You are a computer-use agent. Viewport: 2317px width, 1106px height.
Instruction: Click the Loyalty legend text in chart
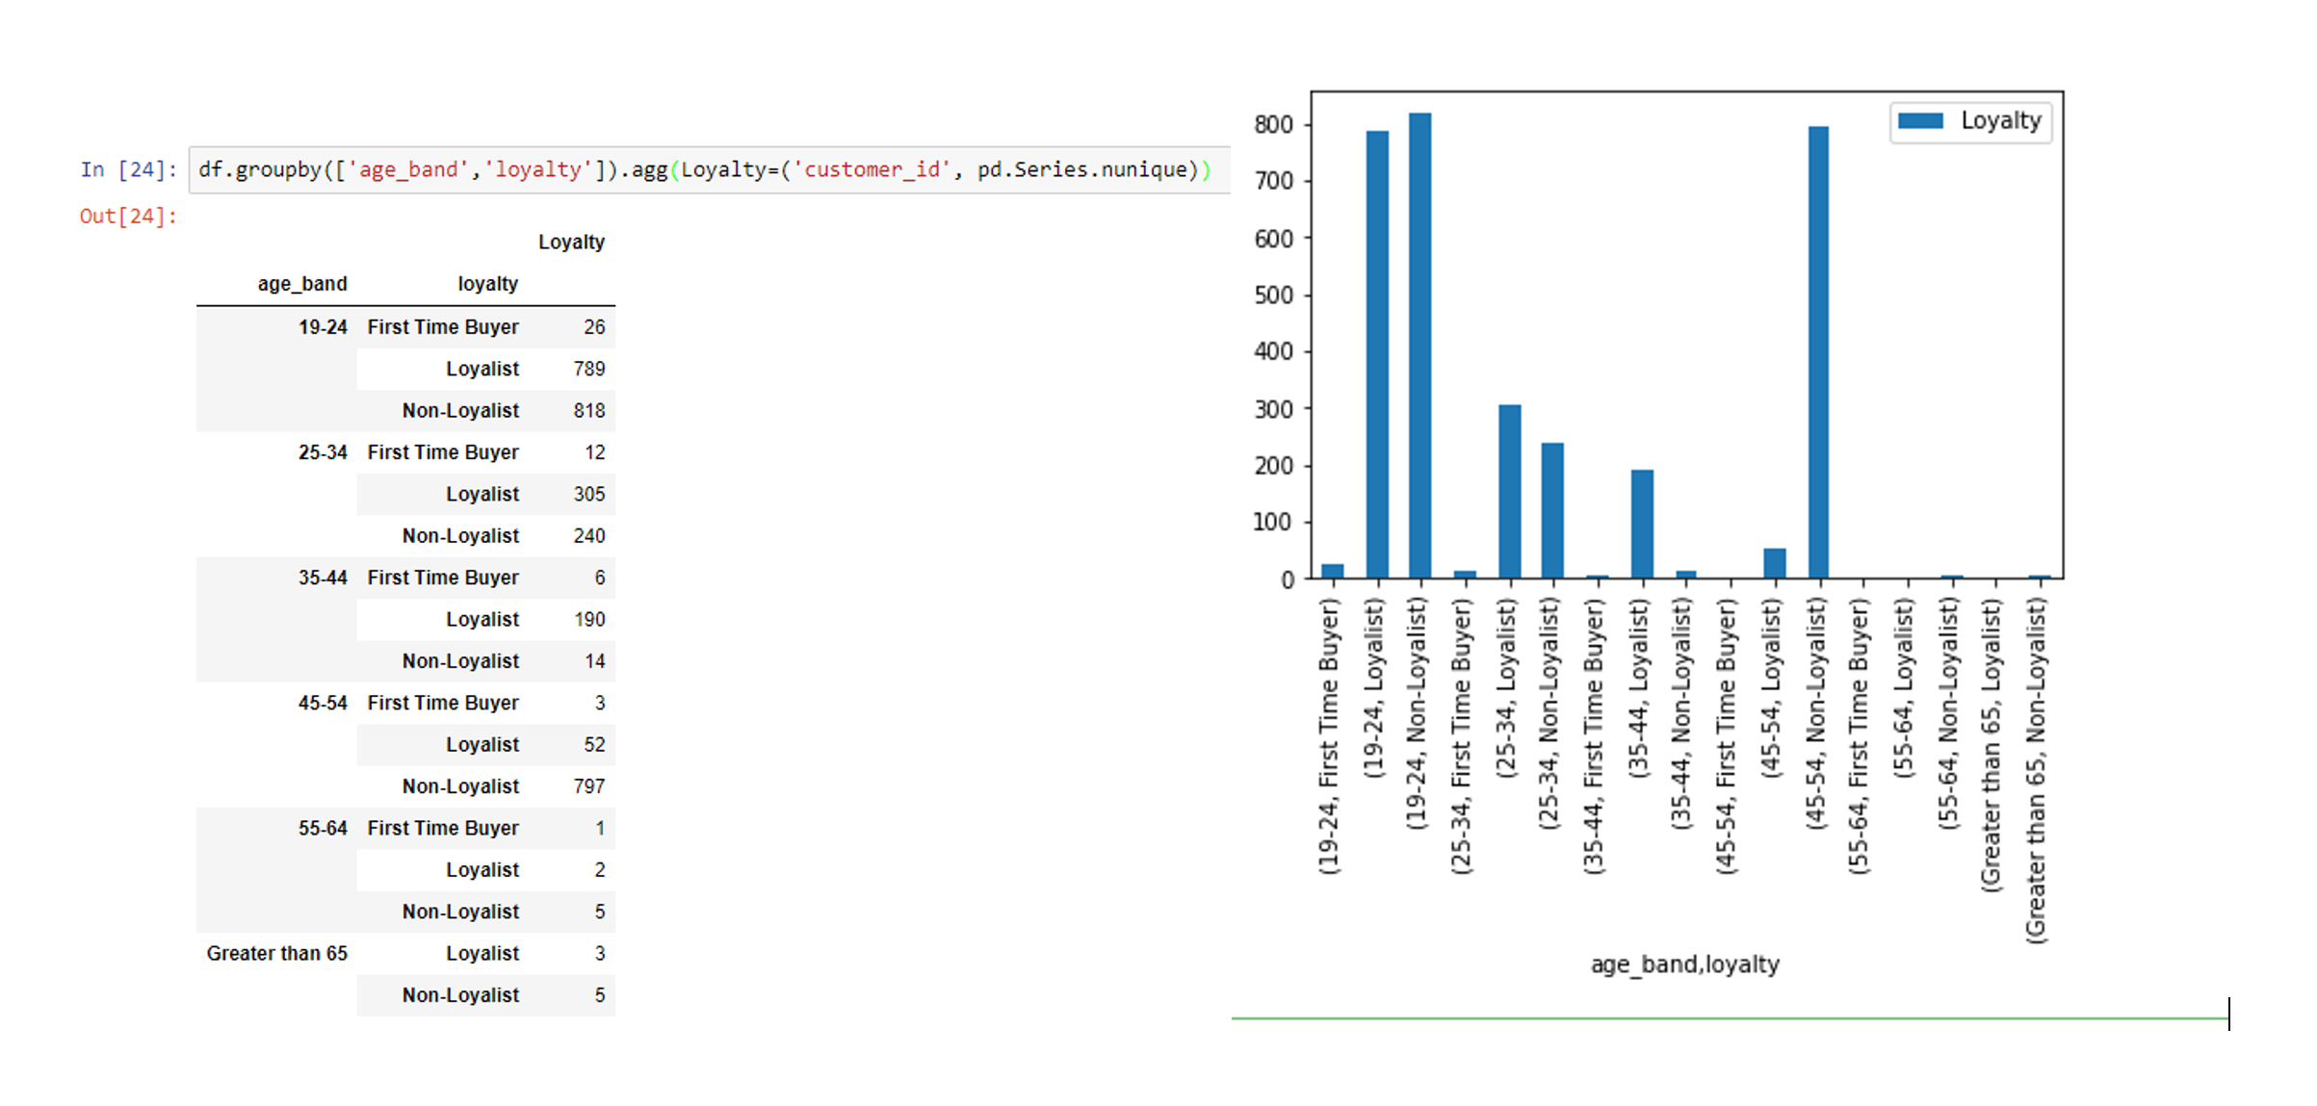click(x=2000, y=121)
